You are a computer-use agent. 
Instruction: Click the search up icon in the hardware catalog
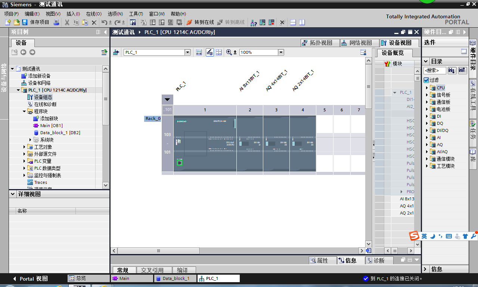click(x=462, y=70)
